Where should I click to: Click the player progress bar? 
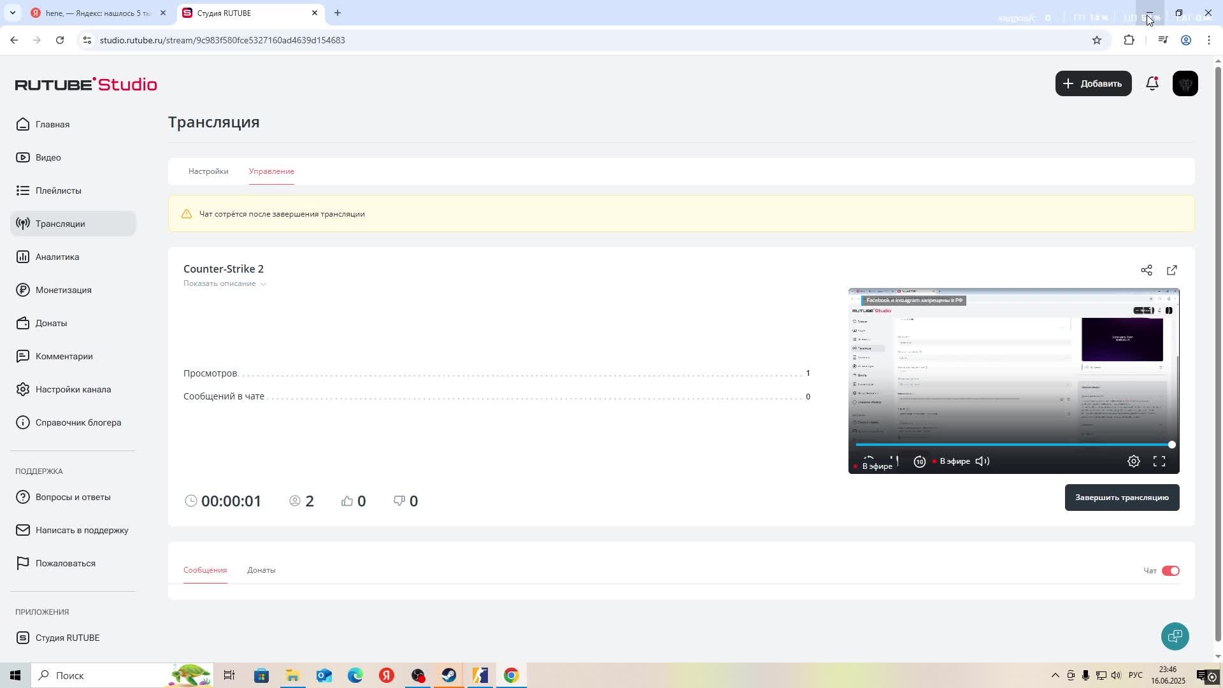(1013, 445)
